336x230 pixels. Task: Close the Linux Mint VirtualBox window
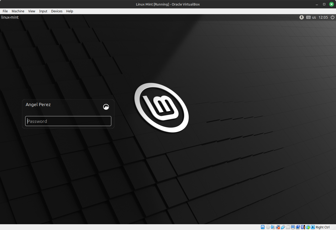(x=332, y=4)
